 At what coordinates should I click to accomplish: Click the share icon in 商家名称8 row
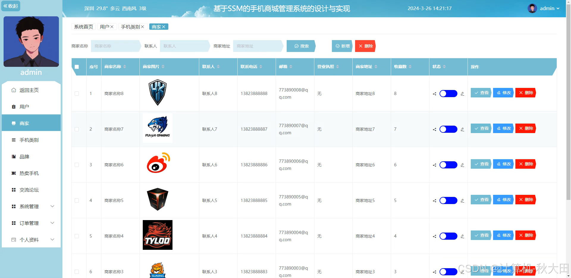pyautogui.click(x=434, y=94)
